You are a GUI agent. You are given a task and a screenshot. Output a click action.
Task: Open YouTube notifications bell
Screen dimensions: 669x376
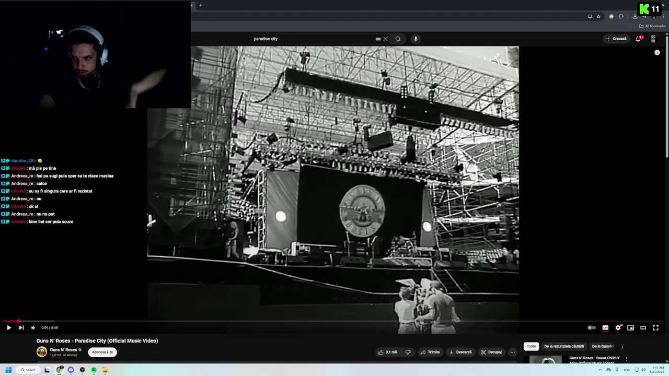pos(638,39)
